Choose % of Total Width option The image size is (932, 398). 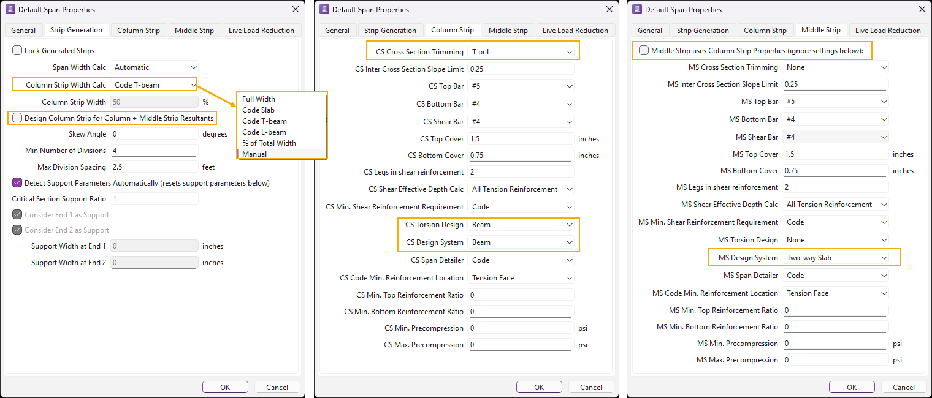(282, 143)
